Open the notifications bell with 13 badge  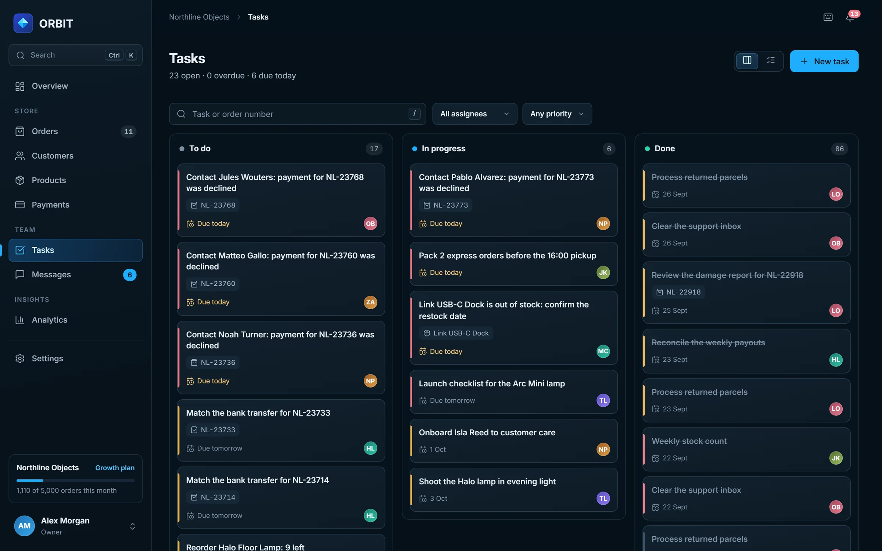pos(850,17)
